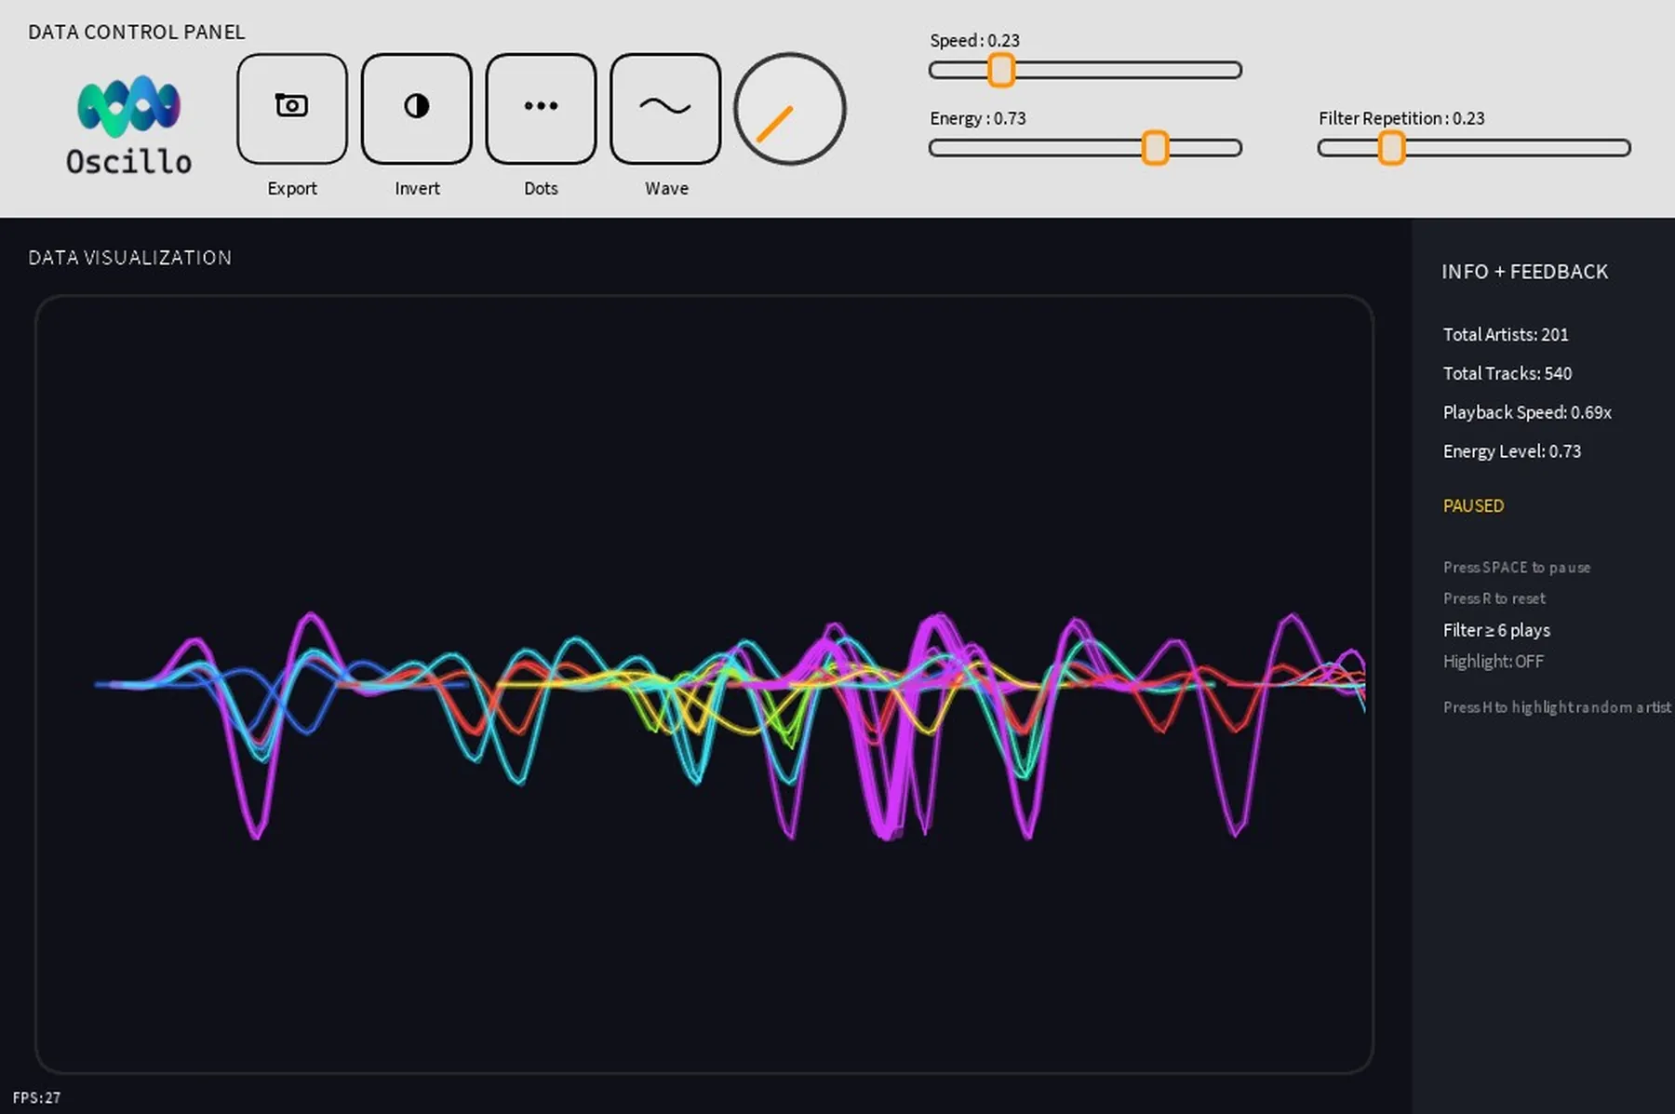Click the 'Energy : 0.73' label
Screen dimensions: 1675x1114
click(x=977, y=118)
